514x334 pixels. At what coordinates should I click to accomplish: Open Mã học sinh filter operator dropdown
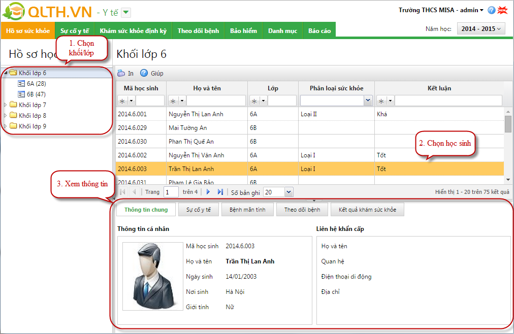[x=132, y=101]
